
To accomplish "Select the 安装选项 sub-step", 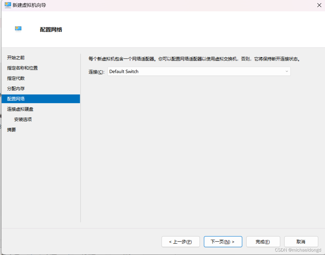I will click(x=23, y=119).
